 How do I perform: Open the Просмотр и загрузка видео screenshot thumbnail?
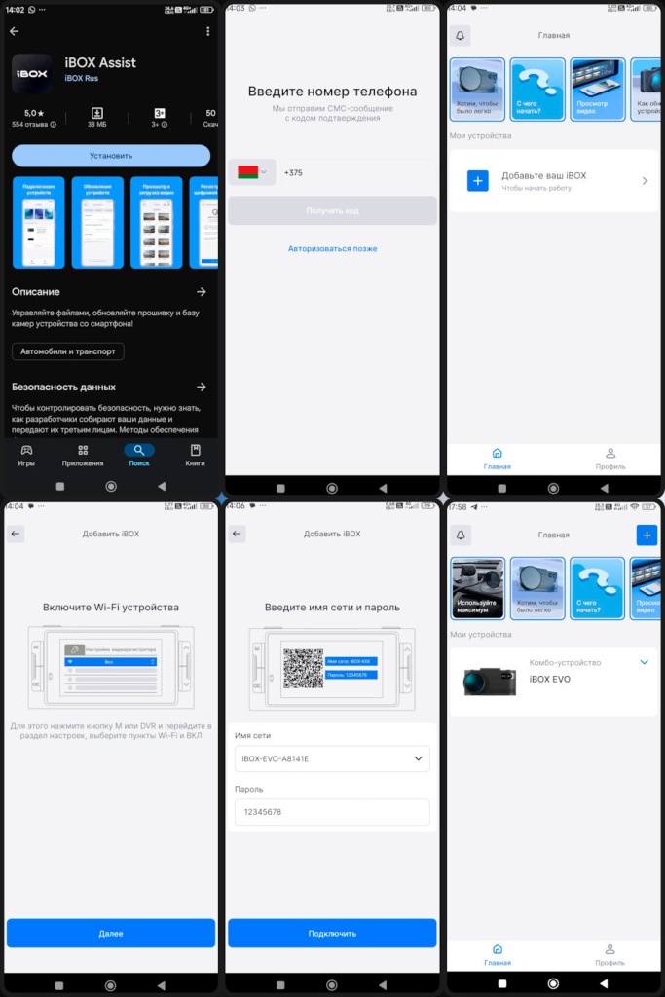(157, 223)
